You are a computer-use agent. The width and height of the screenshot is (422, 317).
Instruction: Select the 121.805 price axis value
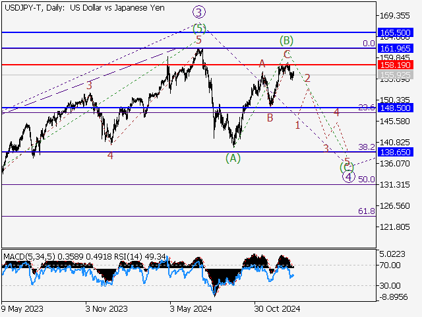(396, 227)
